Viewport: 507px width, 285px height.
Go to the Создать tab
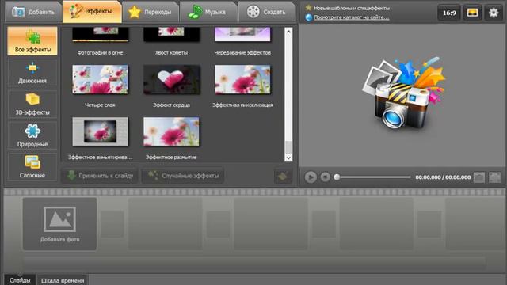point(267,12)
